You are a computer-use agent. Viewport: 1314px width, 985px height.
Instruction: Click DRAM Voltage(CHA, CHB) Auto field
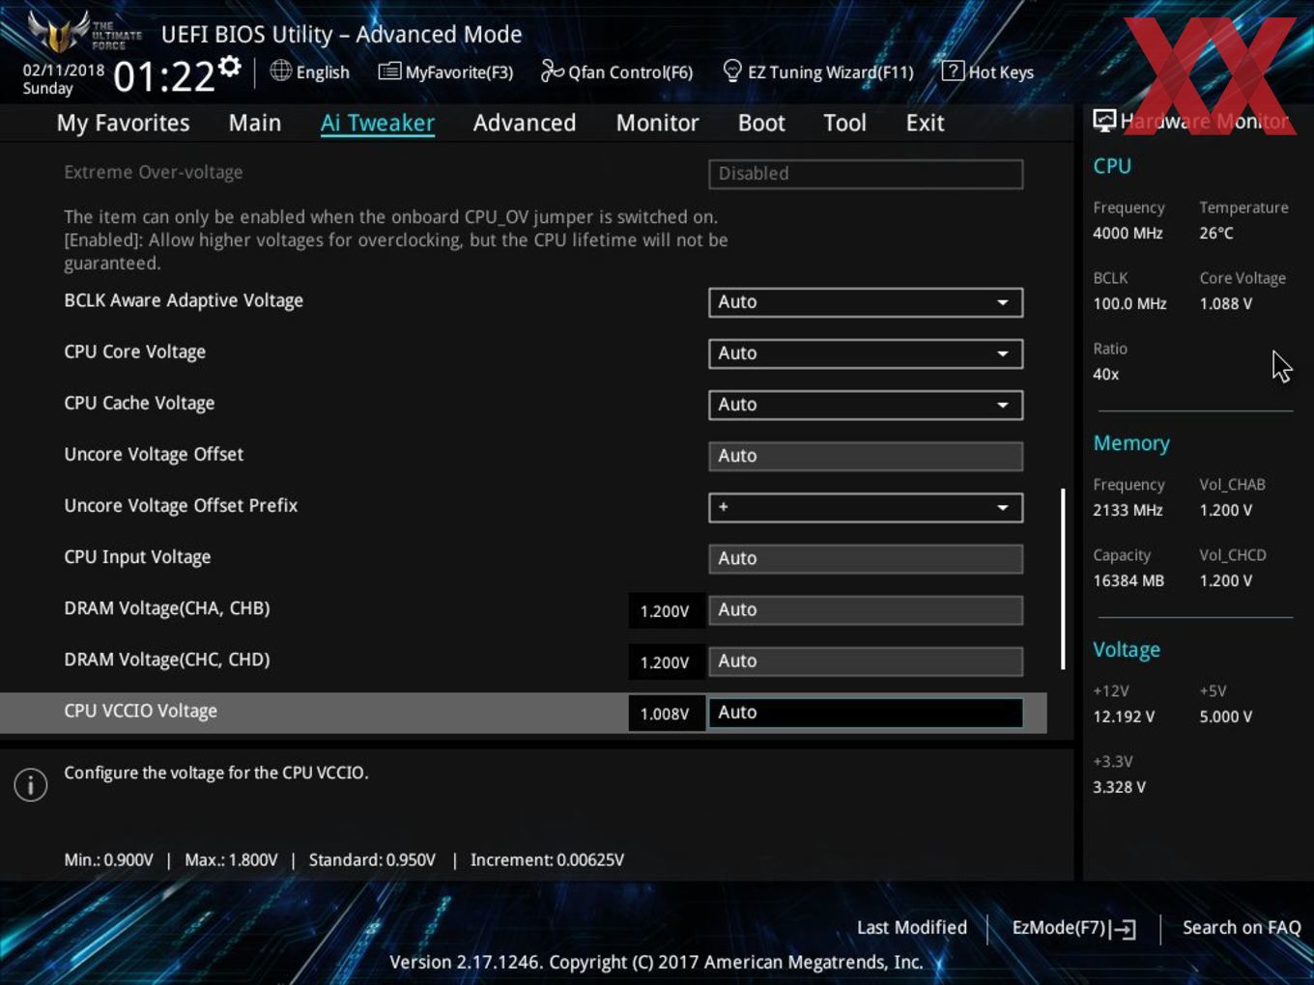coord(866,609)
